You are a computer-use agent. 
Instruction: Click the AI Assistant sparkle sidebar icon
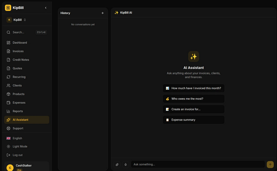pos(8,120)
